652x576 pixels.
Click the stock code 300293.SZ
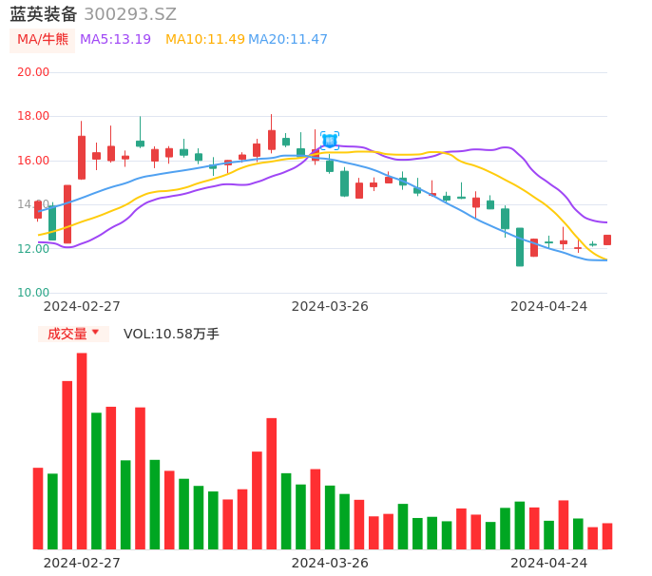click(x=130, y=14)
